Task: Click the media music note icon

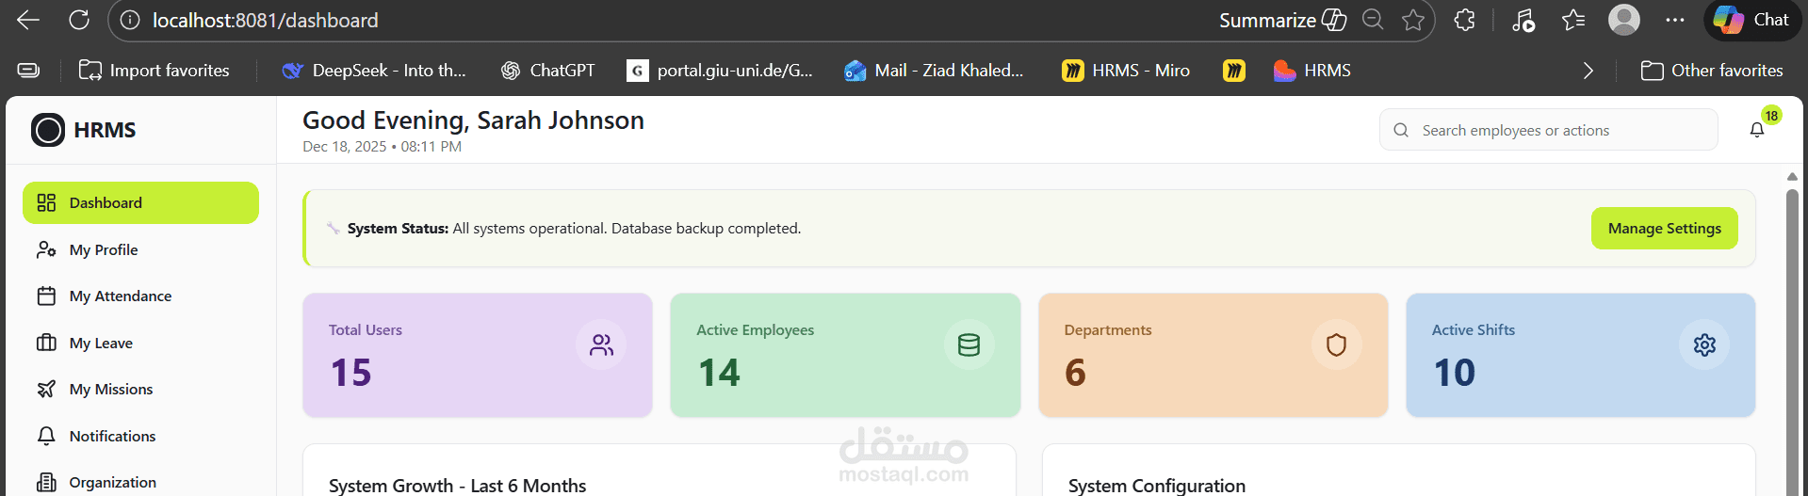Action: [1523, 20]
